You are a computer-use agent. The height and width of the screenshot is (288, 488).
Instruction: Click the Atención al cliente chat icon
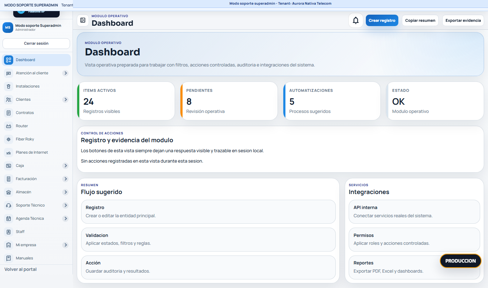9,73
